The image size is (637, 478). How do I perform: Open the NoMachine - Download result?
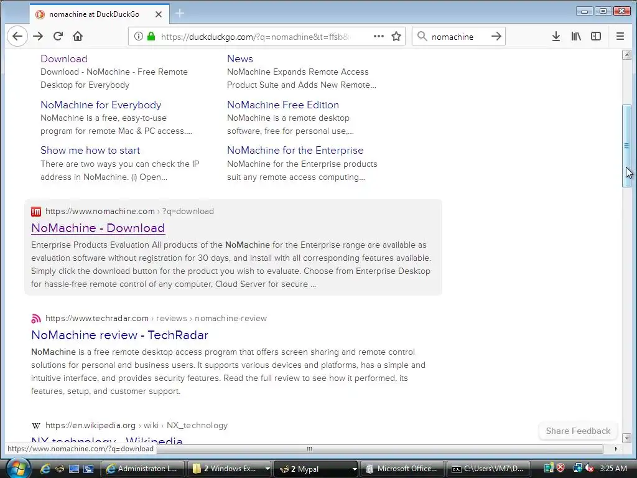click(x=98, y=228)
